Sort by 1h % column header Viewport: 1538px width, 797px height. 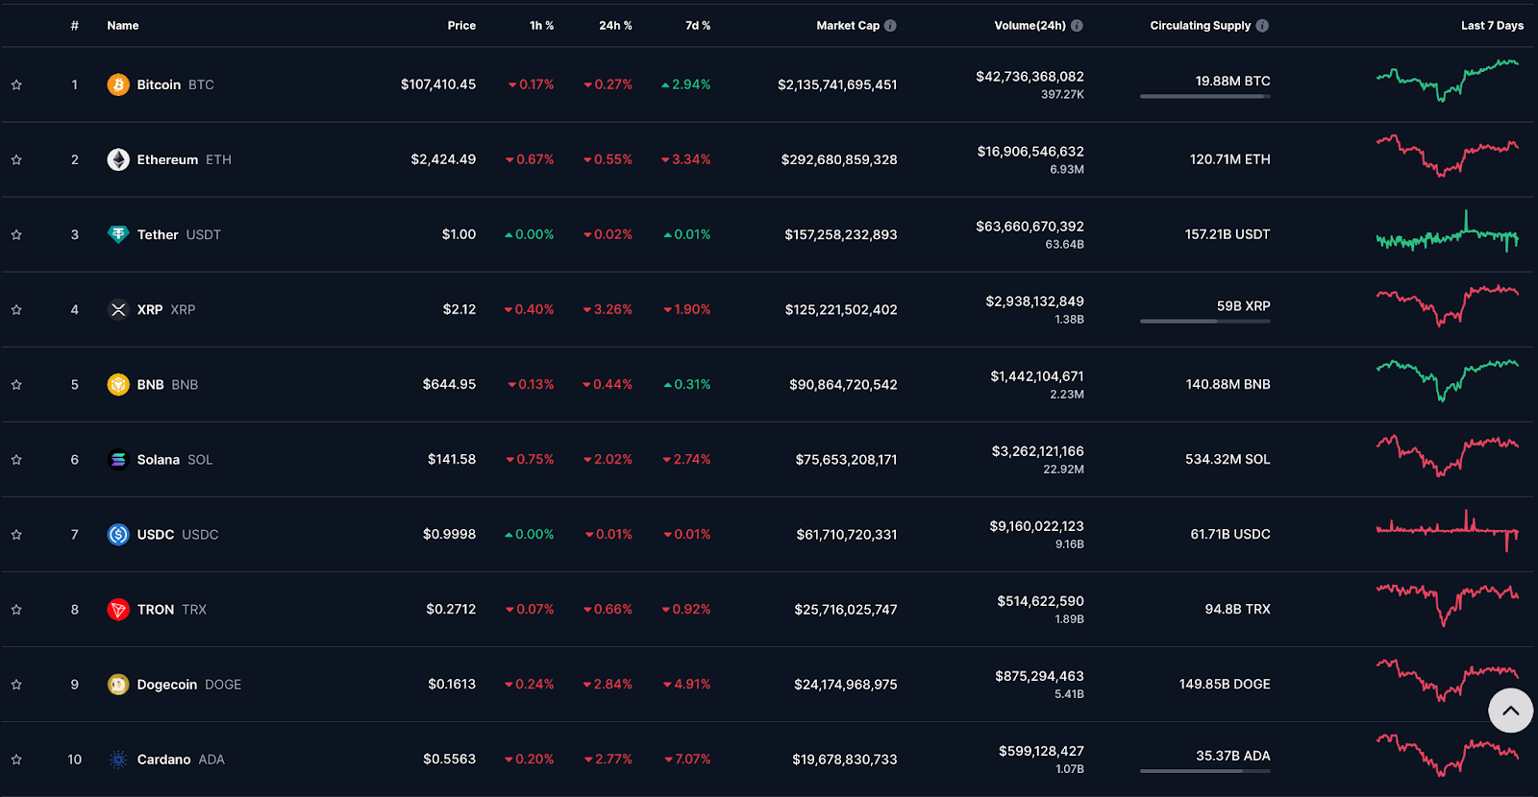coord(542,26)
